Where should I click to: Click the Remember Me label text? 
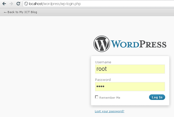pos(110,98)
